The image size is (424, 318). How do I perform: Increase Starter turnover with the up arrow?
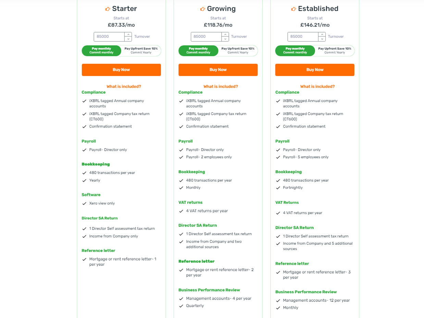coord(128,34)
